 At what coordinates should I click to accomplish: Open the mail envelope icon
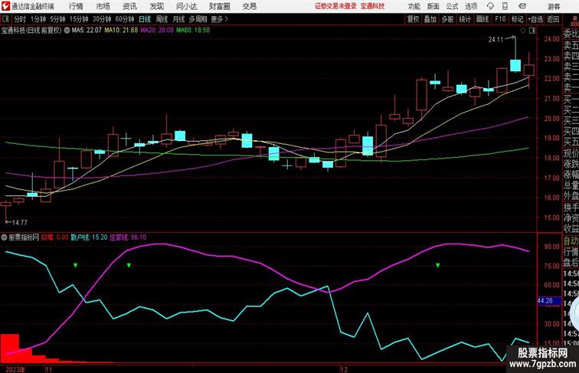(x=522, y=6)
